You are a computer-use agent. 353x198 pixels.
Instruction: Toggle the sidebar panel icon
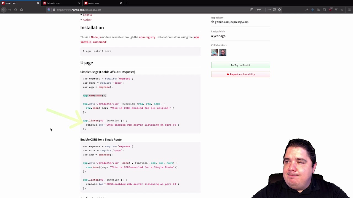(x=324, y=10)
